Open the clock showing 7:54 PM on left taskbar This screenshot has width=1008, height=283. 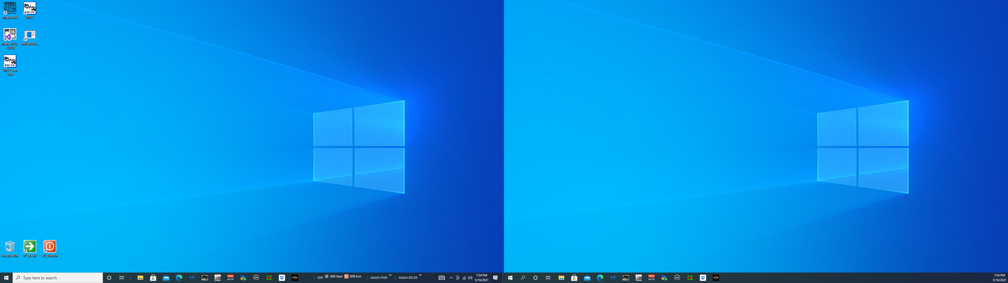click(x=481, y=277)
